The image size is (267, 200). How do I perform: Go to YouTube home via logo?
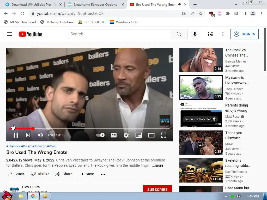click(x=31, y=34)
